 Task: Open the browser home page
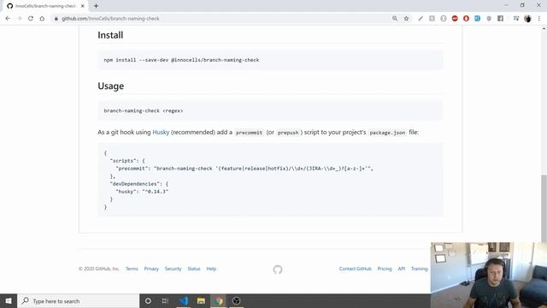coord(42,19)
